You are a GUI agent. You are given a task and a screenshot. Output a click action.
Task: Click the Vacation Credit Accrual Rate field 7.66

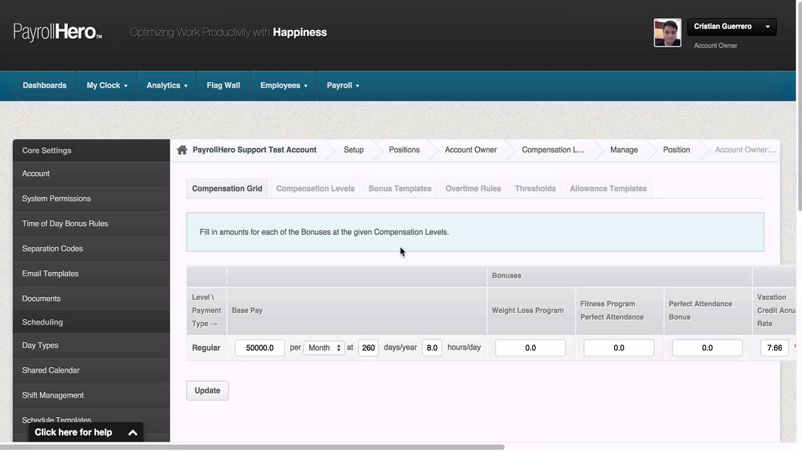[774, 348]
